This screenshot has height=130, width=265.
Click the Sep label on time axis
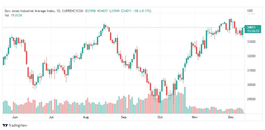point(124,117)
